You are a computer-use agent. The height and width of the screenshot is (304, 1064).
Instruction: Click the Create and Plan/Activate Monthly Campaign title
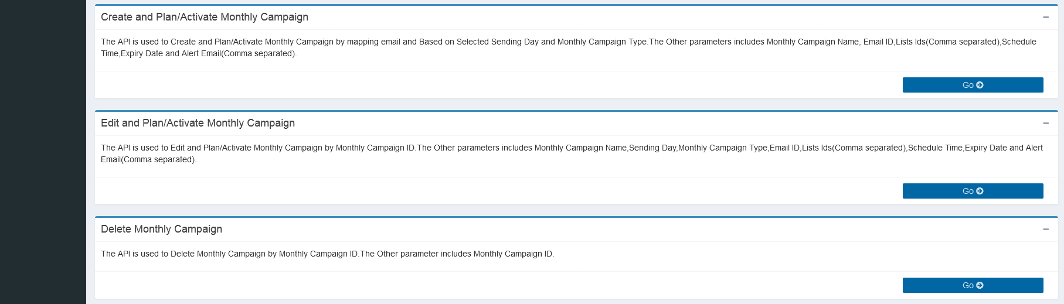click(204, 17)
